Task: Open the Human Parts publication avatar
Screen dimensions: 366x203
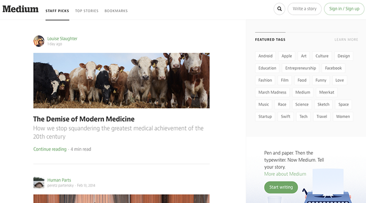Action: [39, 183]
